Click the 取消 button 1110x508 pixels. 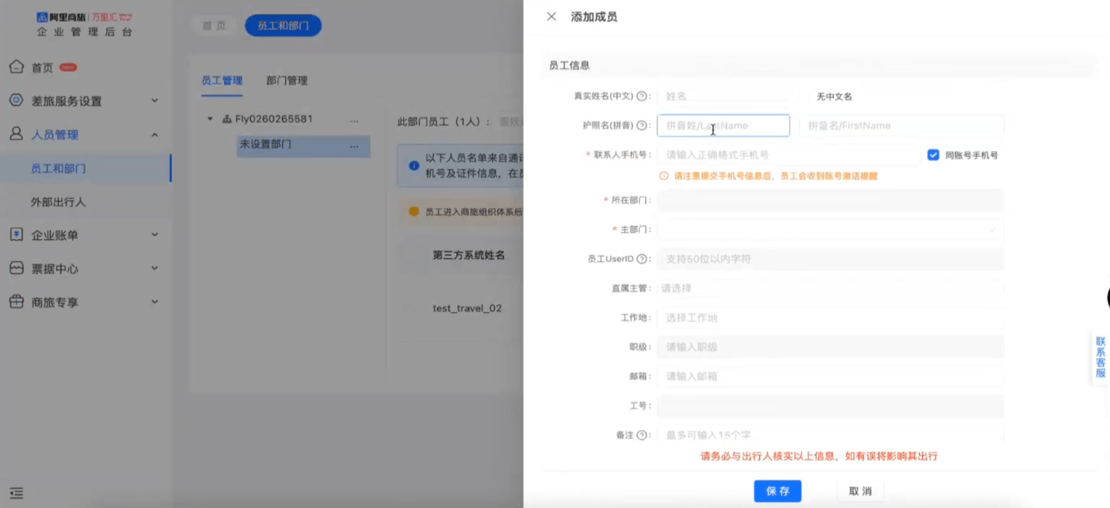860,491
